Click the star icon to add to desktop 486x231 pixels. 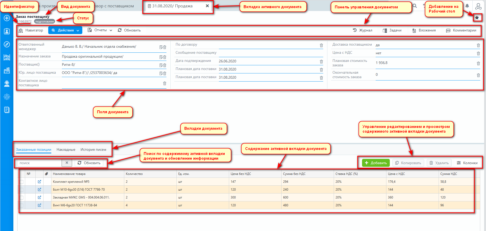pyautogui.click(x=477, y=18)
